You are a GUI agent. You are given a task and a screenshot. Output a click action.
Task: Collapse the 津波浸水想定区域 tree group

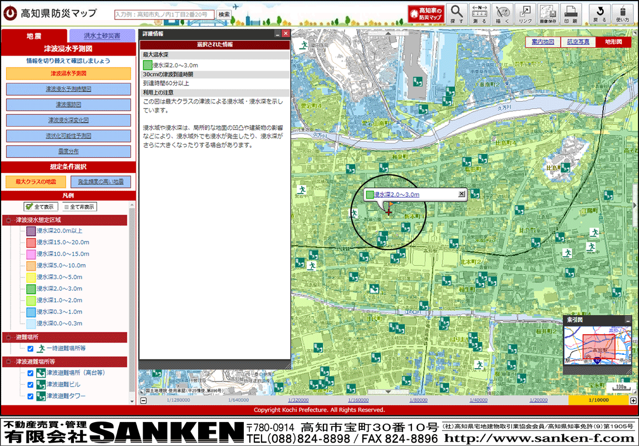[9, 220]
